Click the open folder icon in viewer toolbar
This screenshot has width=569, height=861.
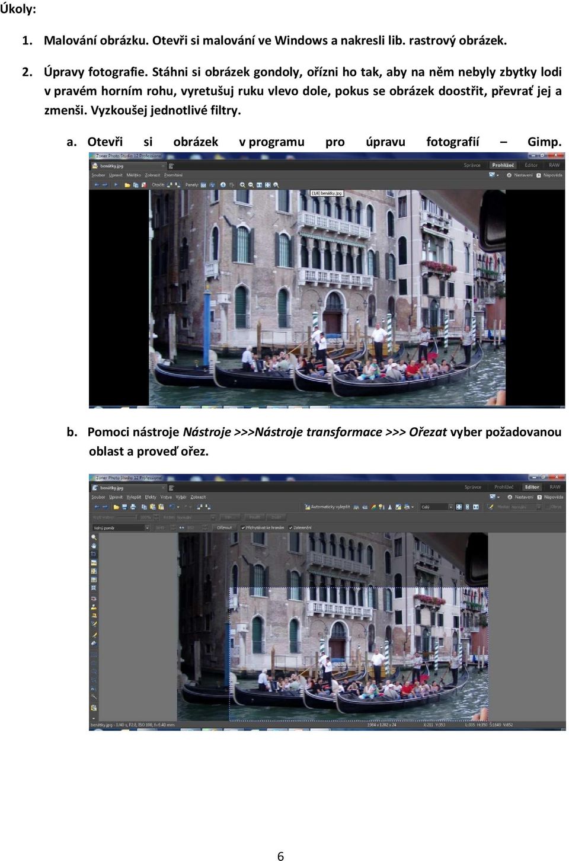click(127, 185)
